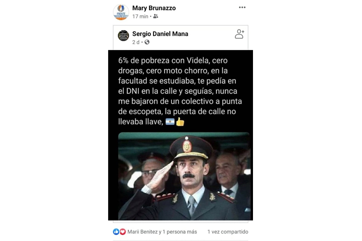Click the blue Like reaction icon
The height and width of the screenshot is (241, 362).
[x=116, y=231]
